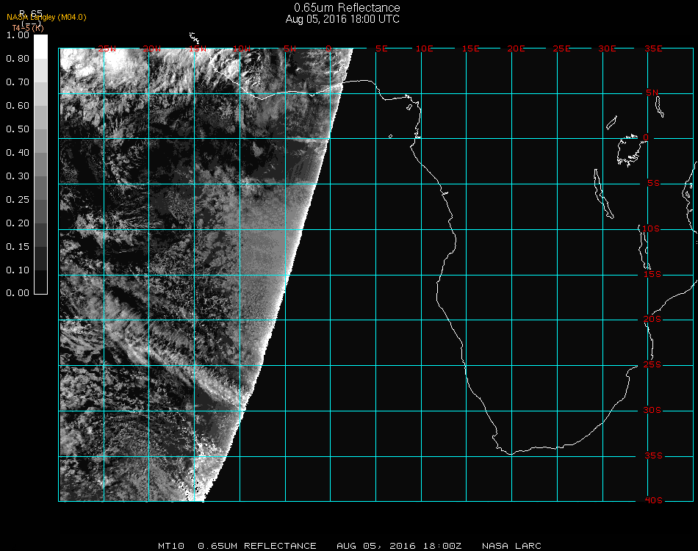Click the 0.80 colorbar scale value
This screenshot has height=551, width=698.
(x=18, y=59)
